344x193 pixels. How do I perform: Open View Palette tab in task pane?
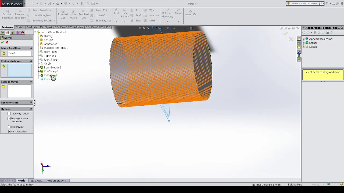[299, 51]
